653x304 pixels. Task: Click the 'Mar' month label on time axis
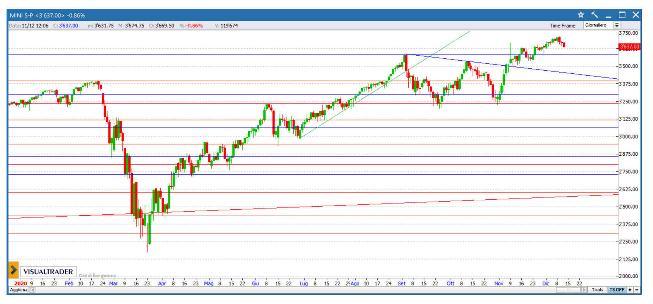pos(113,283)
